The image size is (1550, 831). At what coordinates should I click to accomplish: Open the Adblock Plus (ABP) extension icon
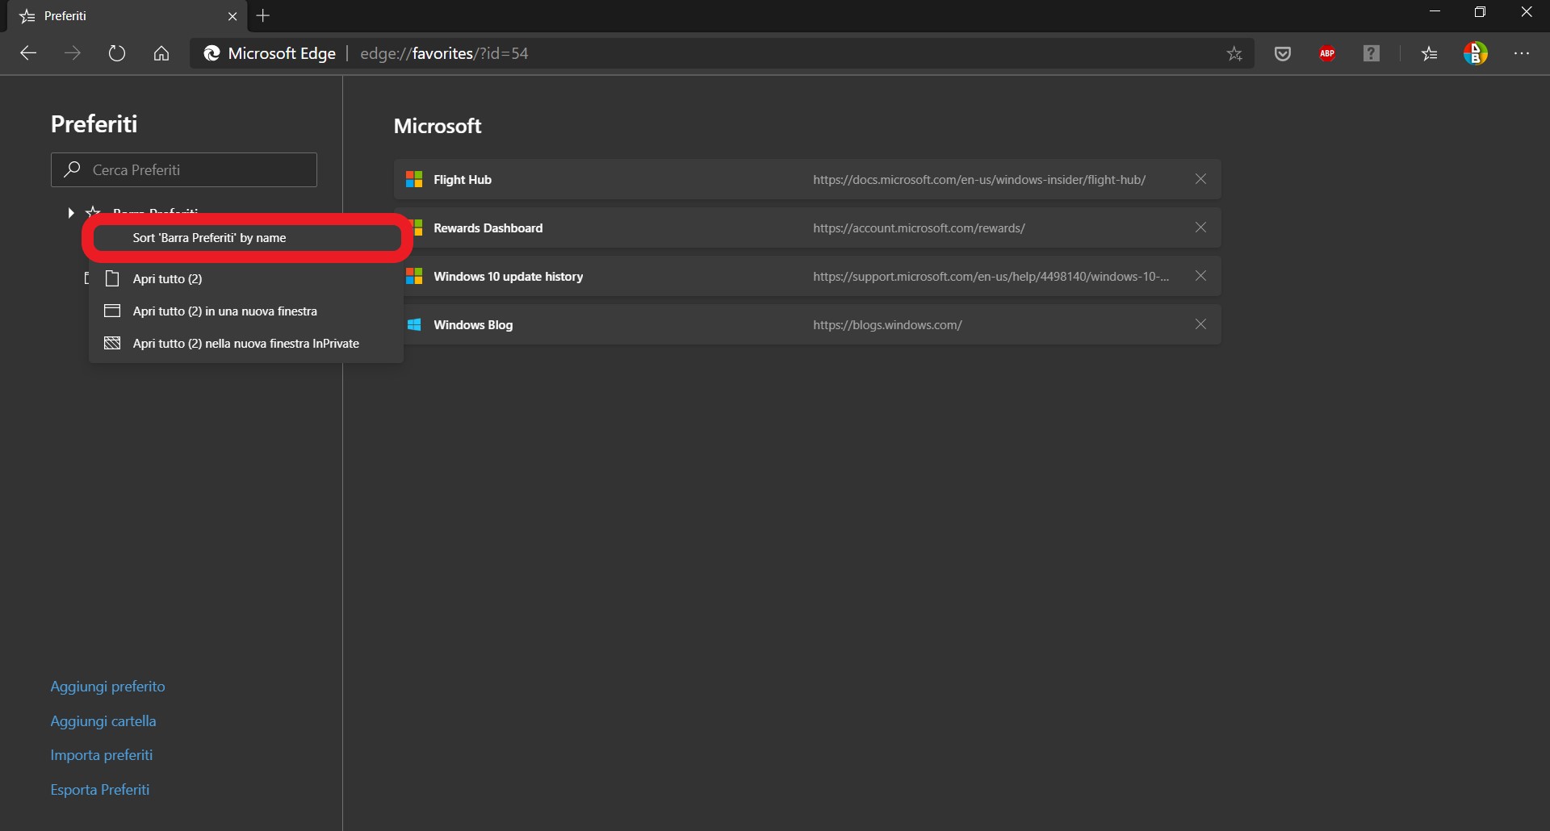click(1327, 53)
